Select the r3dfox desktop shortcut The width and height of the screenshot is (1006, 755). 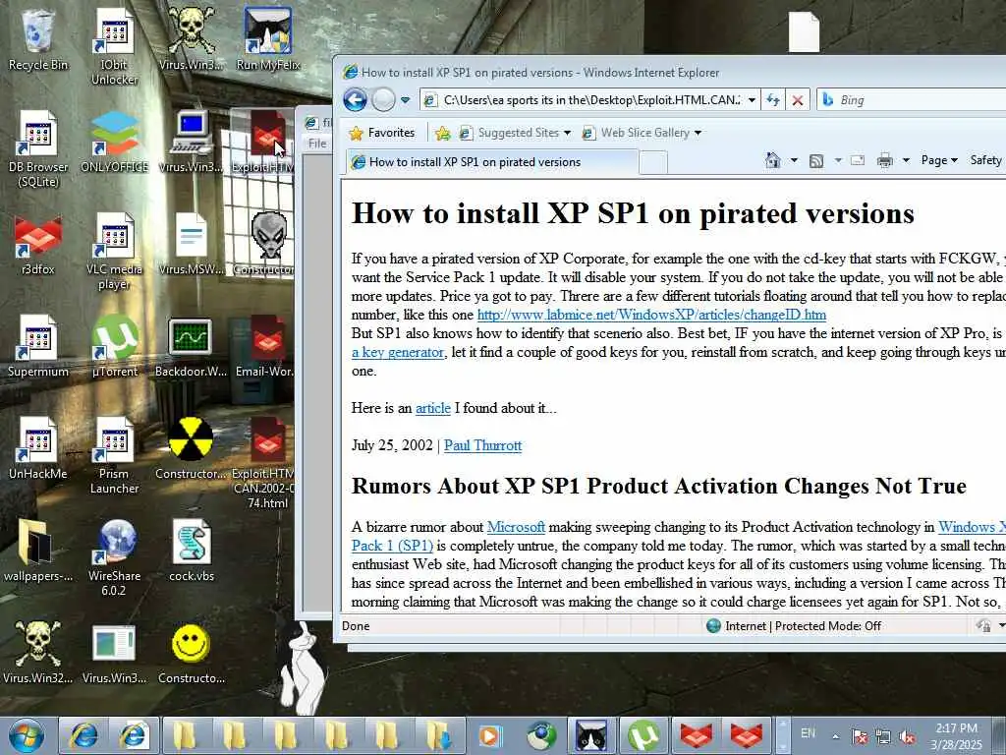[38, 244]
